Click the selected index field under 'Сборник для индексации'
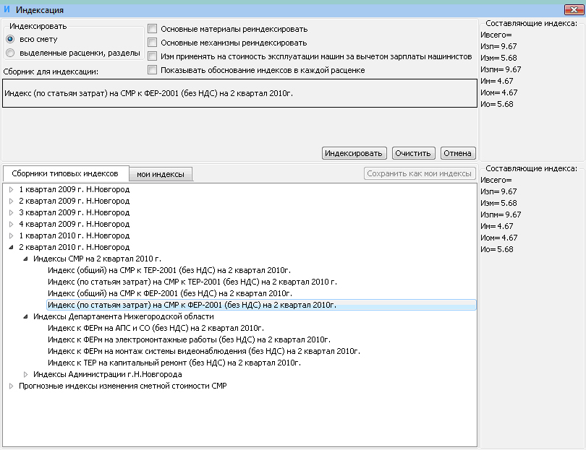This screenshot has height=450, width=586. pyautogui.click(x=239, y=93)
